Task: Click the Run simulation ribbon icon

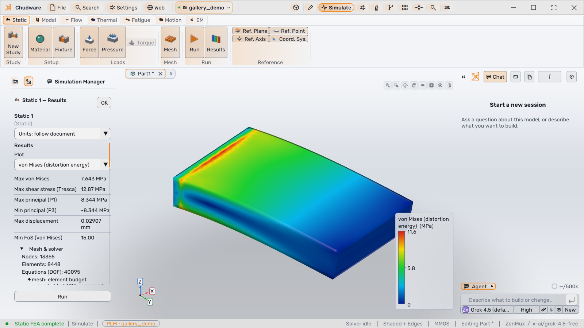Action: 195,42
